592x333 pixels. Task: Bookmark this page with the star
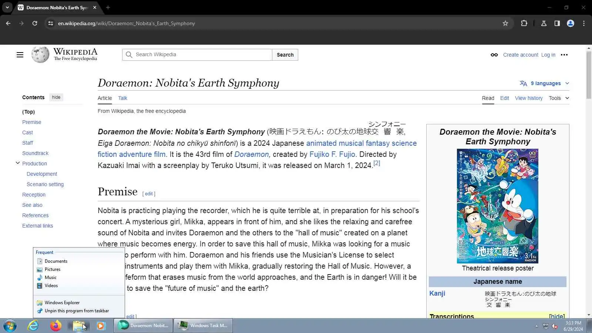(x=505, y=23)
